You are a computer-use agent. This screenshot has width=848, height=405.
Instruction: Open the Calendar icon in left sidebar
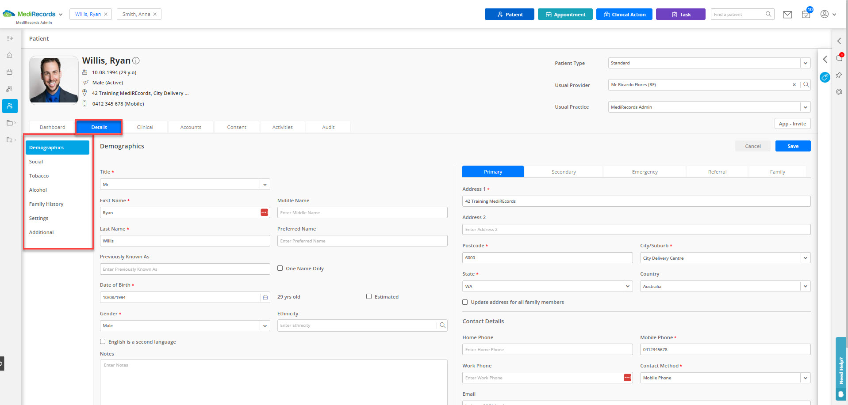(9, 72)
